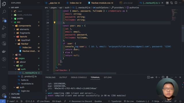Open the terminal launch profile dropdown arrow

tap(159, 77)
